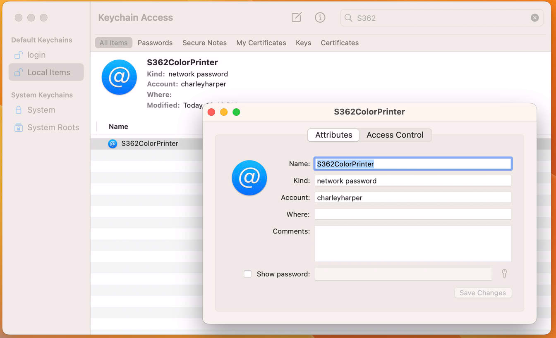Enable the Show password checkbox

(x=247, y=274)
